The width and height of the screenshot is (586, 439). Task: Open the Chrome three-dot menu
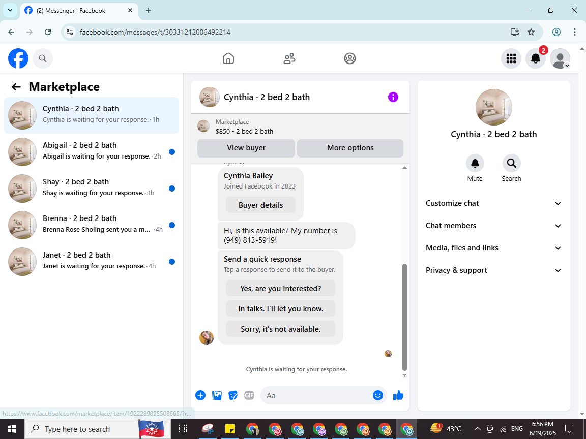(x=575, y=32)
